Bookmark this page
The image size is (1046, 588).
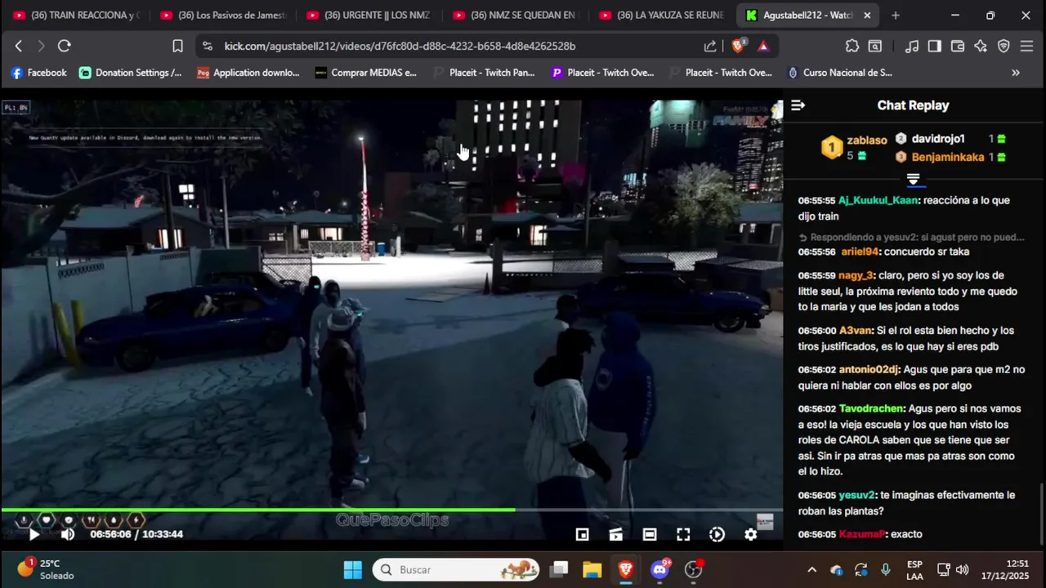pyautogui.click(x=177, y=47)
